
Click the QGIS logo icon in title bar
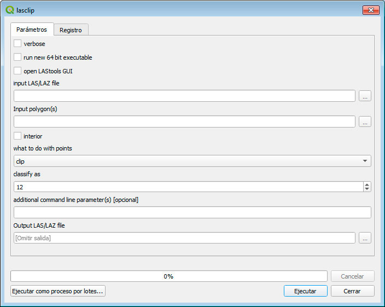[x=10, y=10]
